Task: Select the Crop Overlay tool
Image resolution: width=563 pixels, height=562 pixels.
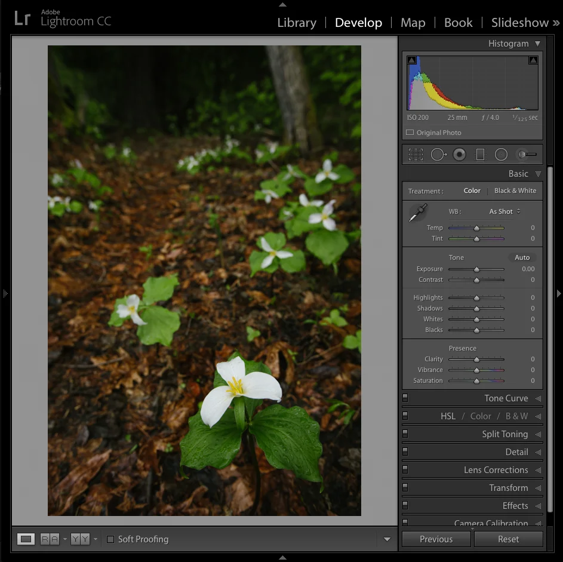Action: 416,155
